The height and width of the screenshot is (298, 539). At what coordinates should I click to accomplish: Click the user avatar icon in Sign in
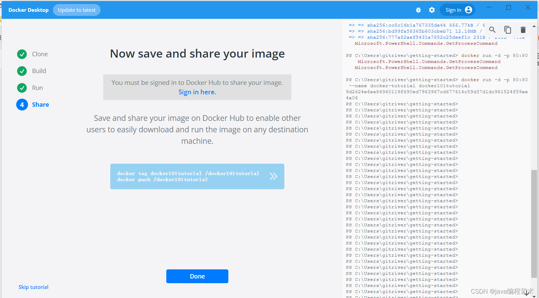(468, 10)
